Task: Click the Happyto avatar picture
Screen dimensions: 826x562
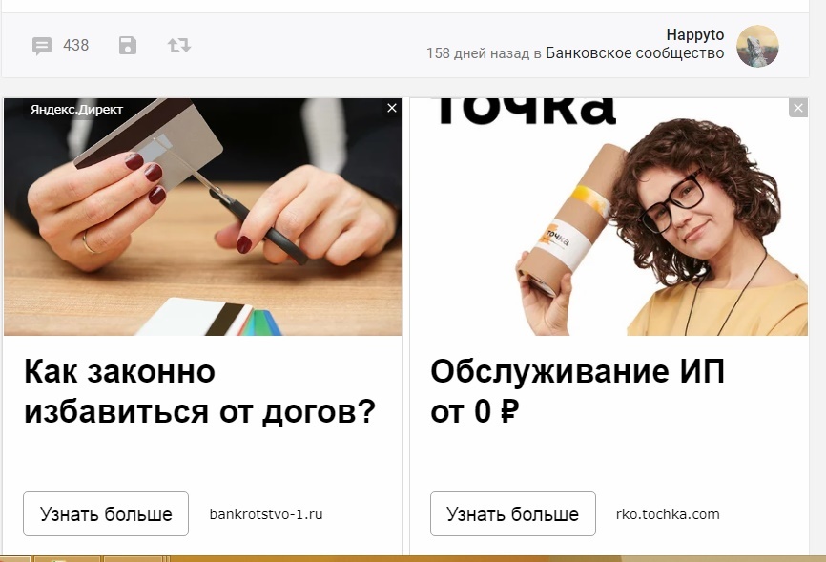Action: (x=757, y=46)
